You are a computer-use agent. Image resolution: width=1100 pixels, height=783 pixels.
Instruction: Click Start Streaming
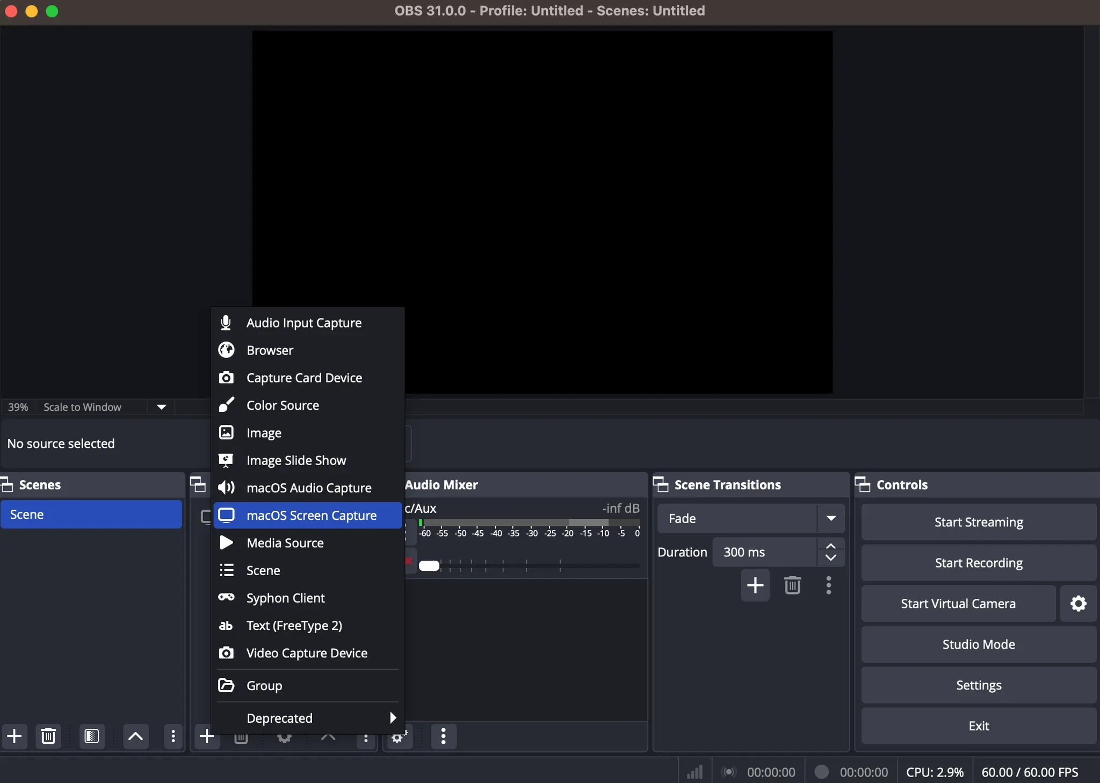click(x=979, y=522)
